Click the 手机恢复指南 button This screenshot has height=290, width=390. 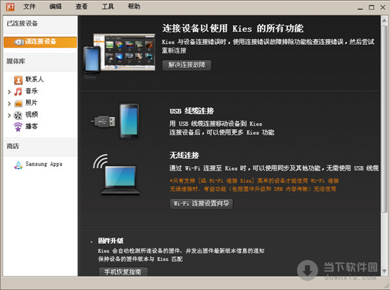pos(123,272)
